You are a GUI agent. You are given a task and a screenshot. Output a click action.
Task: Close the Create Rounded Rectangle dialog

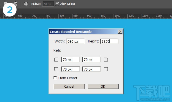pos(120,32)
